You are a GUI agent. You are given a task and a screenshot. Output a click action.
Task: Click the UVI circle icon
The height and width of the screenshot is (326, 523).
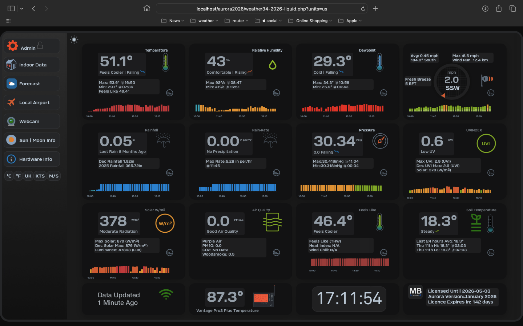[486, 143]
